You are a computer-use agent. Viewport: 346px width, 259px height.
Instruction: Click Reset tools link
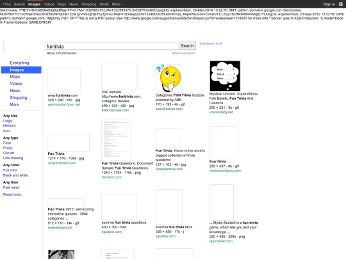point(12,194)
